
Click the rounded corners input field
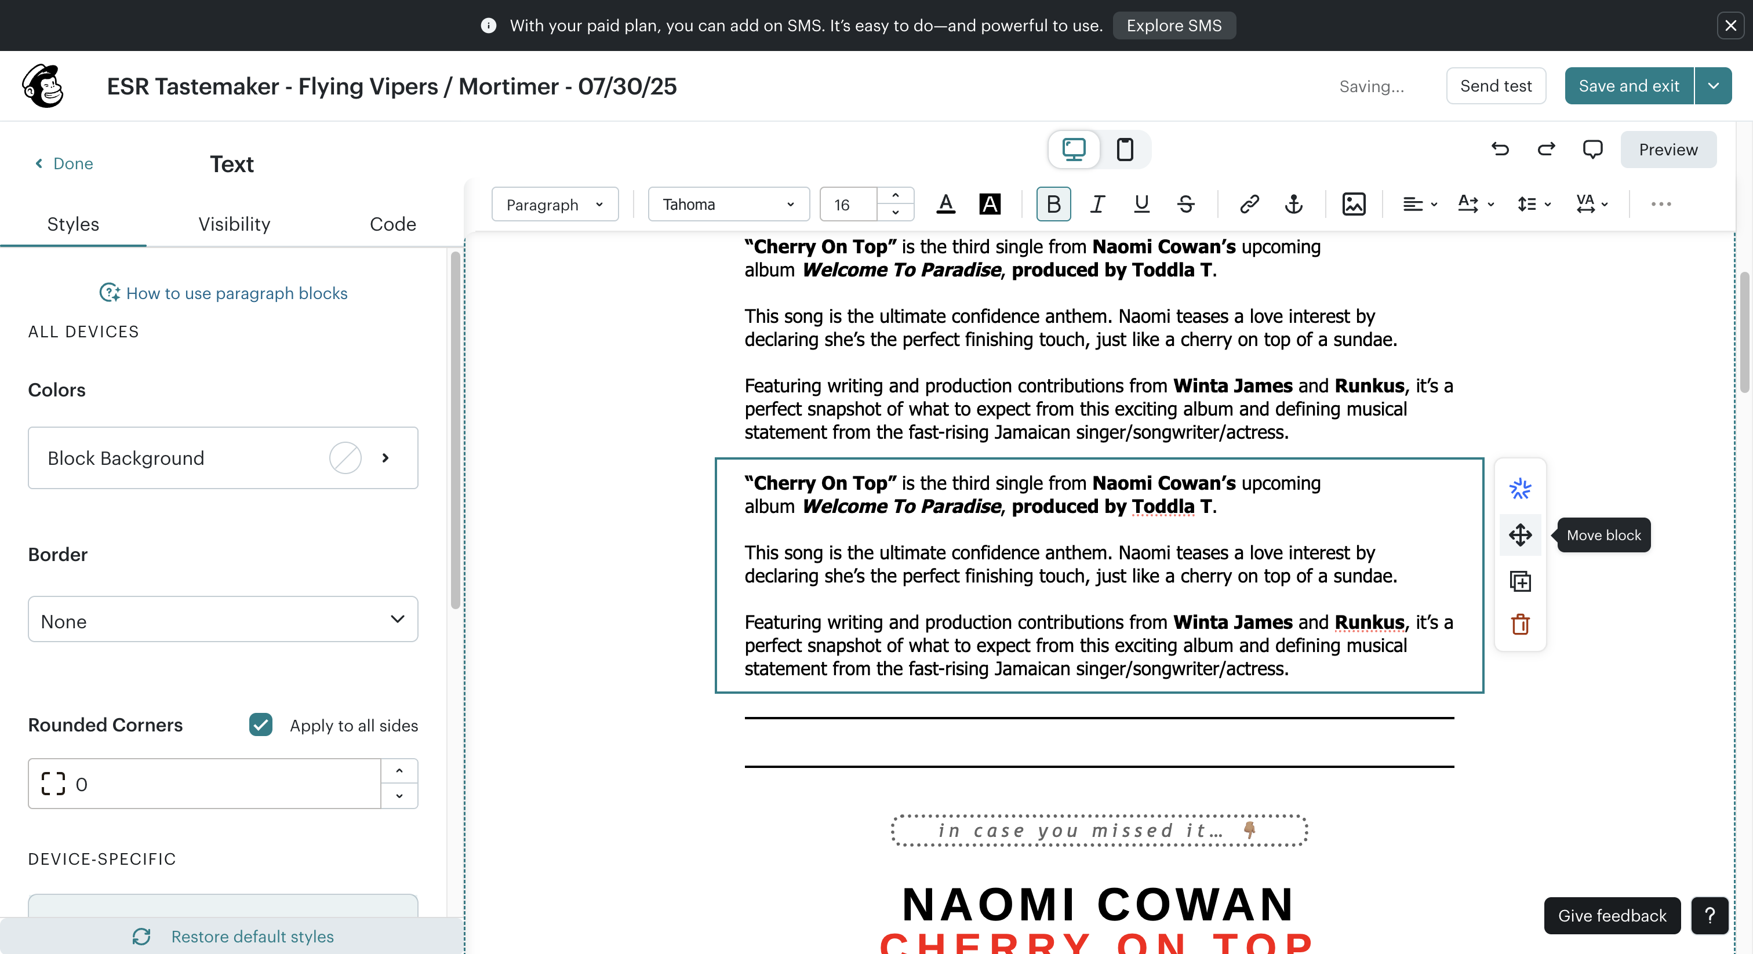(204, 784)
